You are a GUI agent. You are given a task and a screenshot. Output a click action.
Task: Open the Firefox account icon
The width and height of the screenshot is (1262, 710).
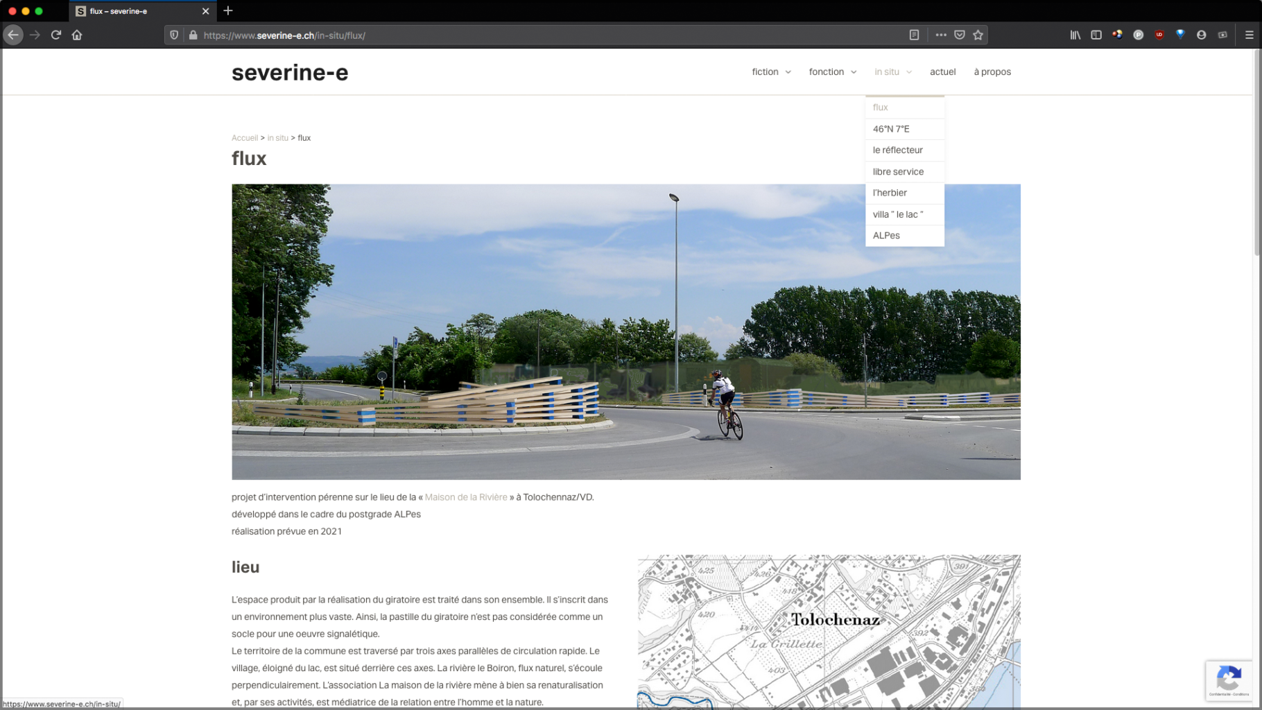tap(1201, 35)
